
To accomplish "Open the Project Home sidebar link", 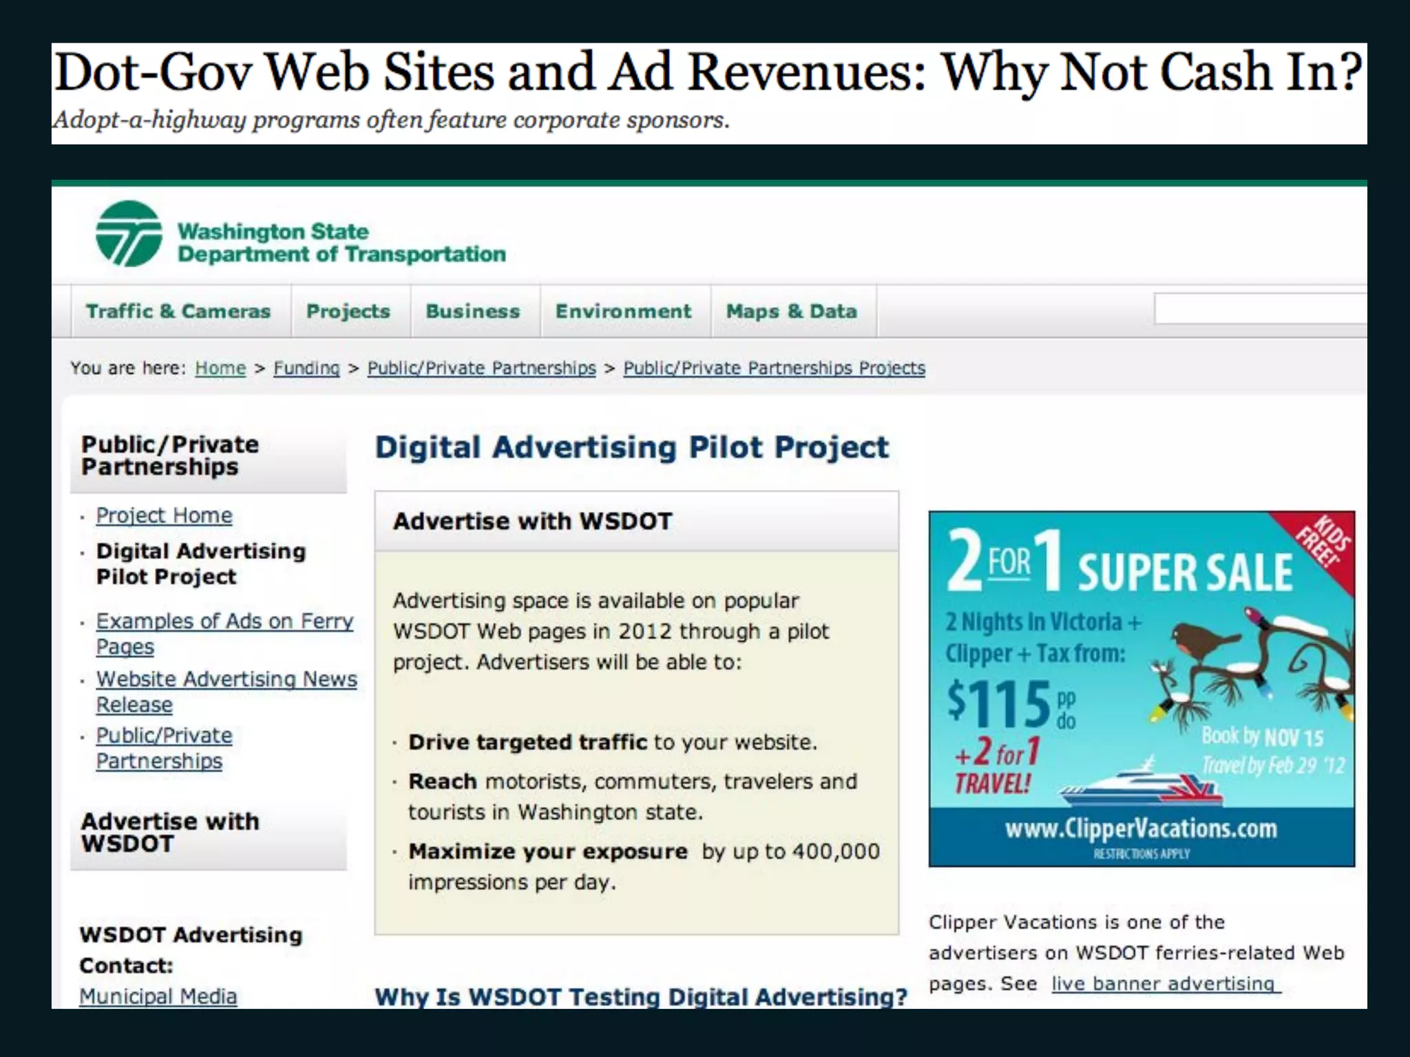I will 164,515.
